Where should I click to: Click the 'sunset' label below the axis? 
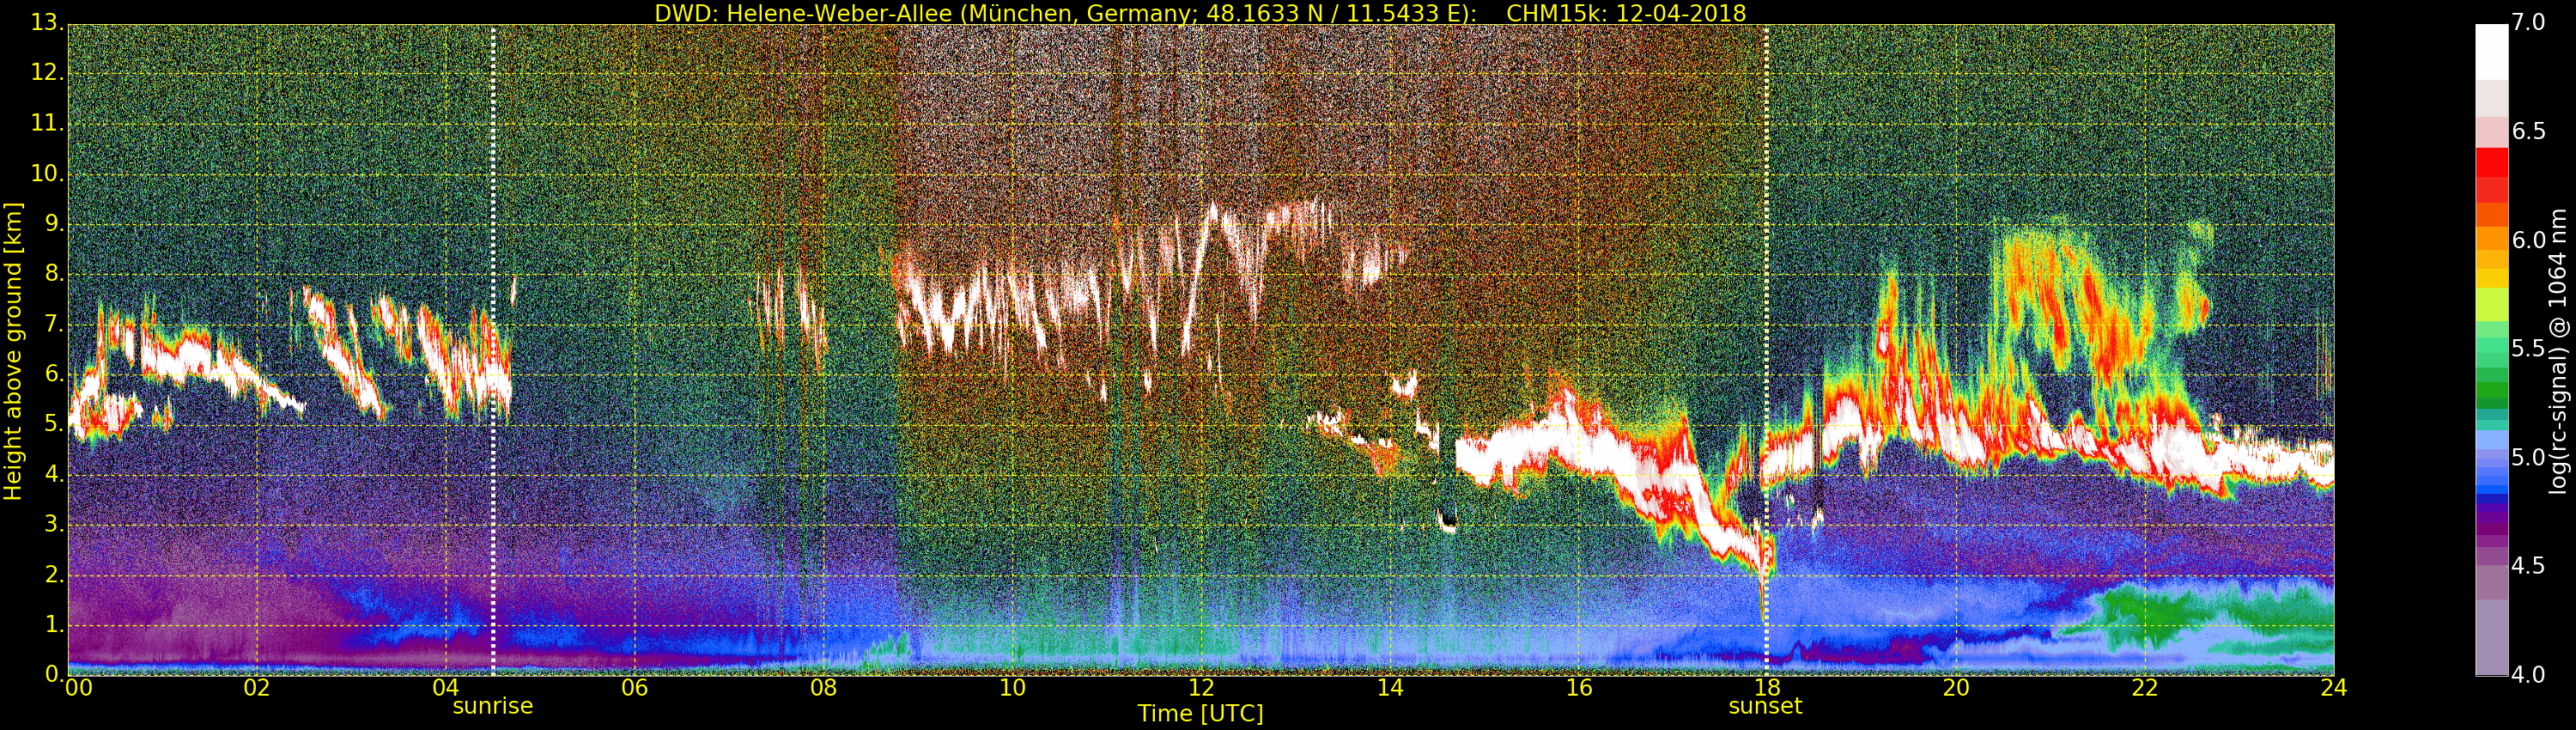(x=1765, y=706)
